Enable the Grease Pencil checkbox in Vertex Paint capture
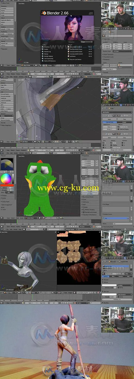 coord(84,196)
